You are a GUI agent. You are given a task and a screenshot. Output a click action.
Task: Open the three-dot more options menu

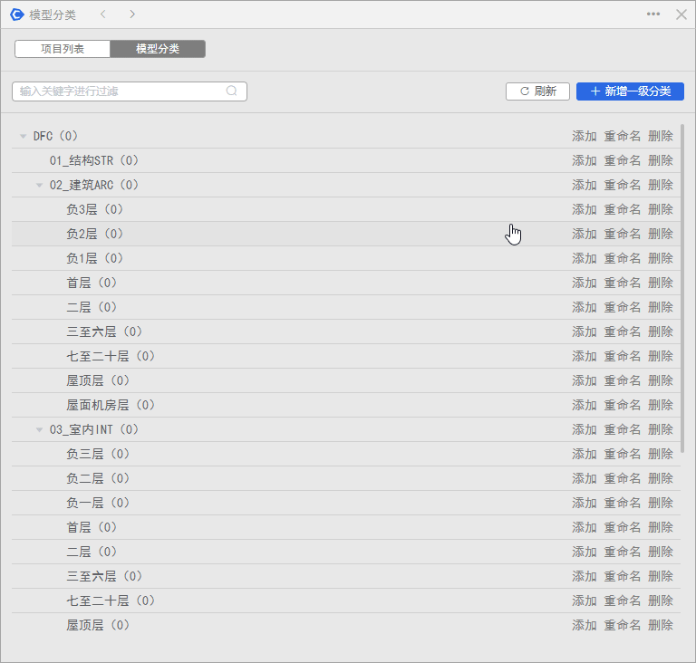pos(653,14)
